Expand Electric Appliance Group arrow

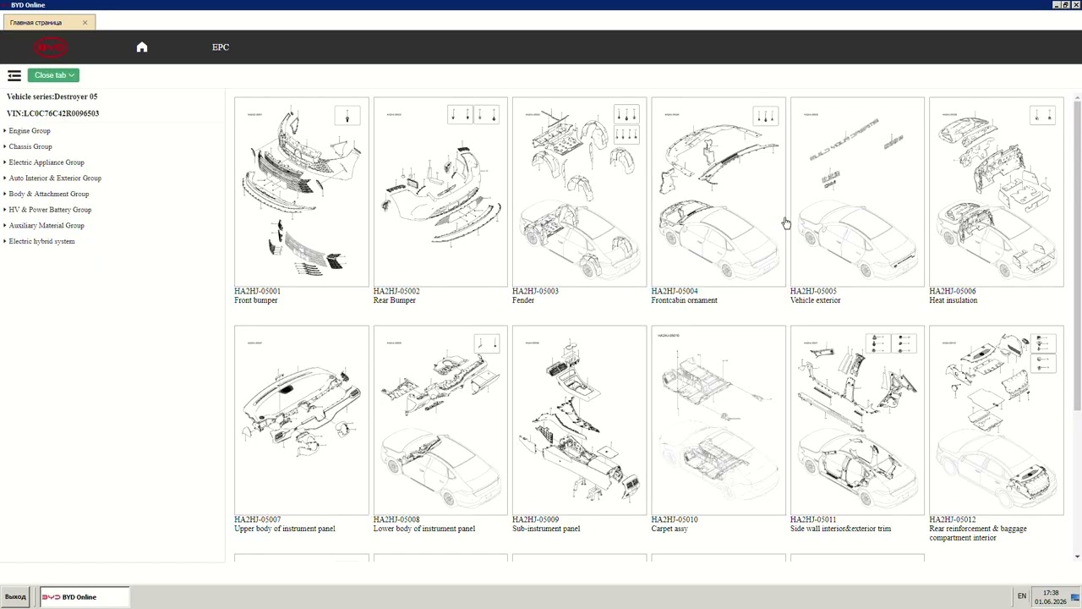5,162
